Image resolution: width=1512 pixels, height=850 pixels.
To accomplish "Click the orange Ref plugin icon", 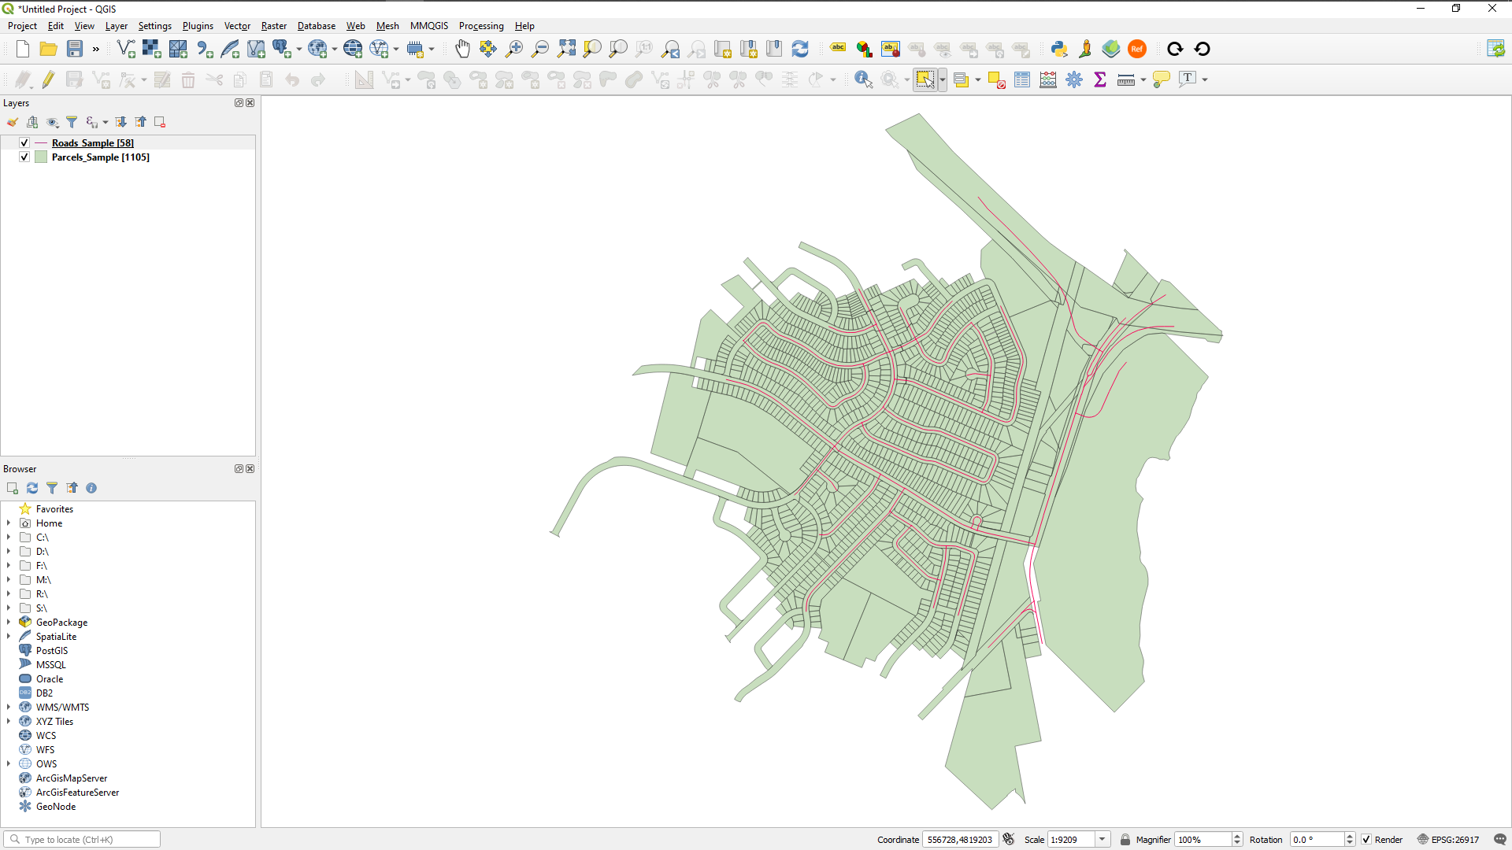I will coord(1137,49).
